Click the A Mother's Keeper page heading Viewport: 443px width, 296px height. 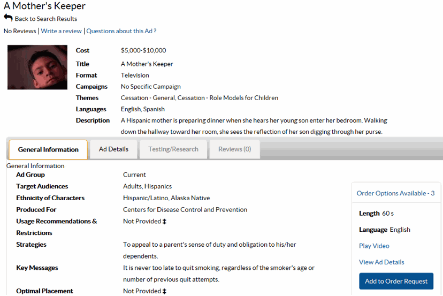44,6
